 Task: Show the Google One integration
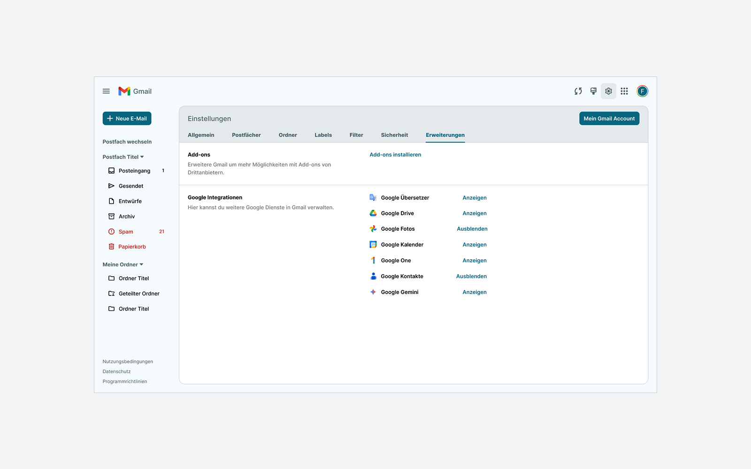coord(475,261)
